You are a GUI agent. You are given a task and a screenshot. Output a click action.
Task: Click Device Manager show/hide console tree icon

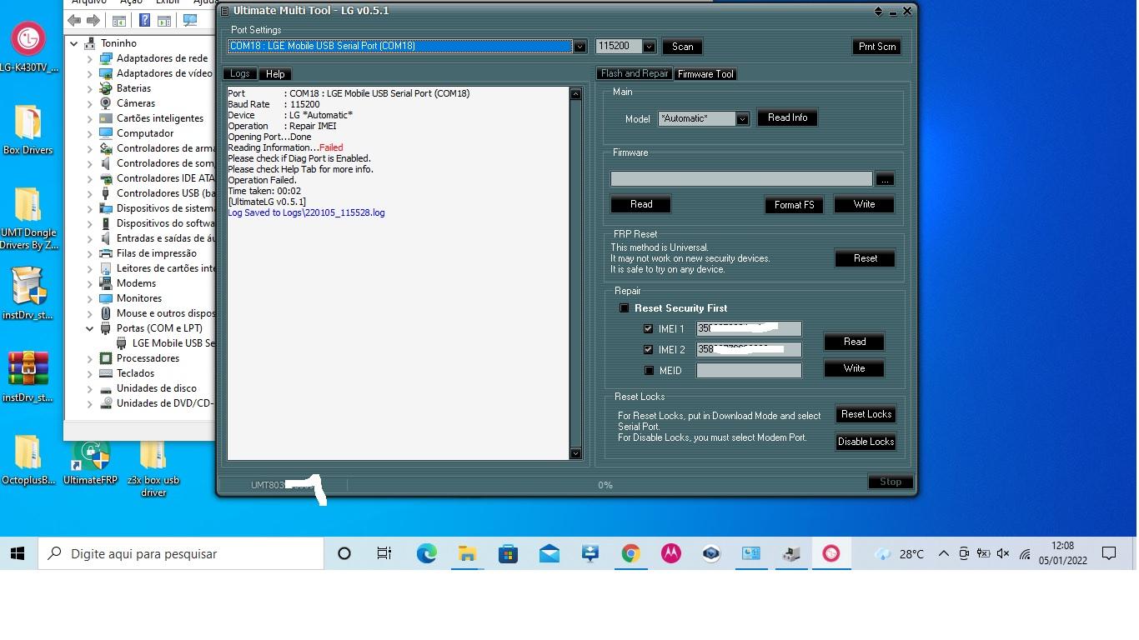click(x=119, y=20)
